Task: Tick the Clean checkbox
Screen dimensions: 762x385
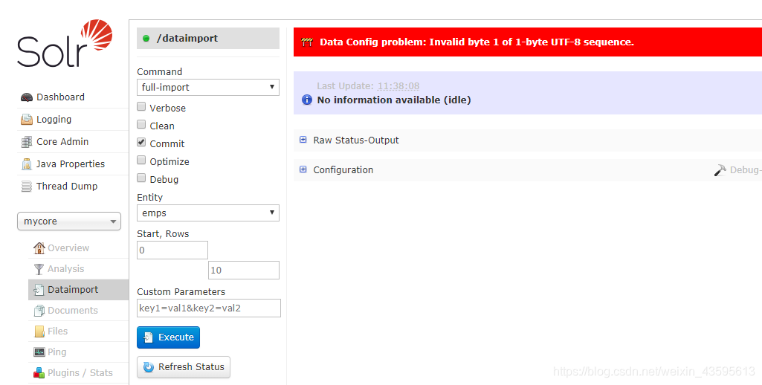Action: point(141,124)
